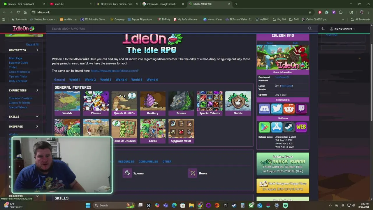Bookmark this page with the star icon
The width and height of the screenshot is (373, 210).
[310, 12]
